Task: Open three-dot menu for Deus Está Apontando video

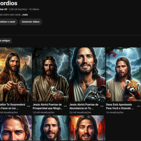Action: point(138,106)
